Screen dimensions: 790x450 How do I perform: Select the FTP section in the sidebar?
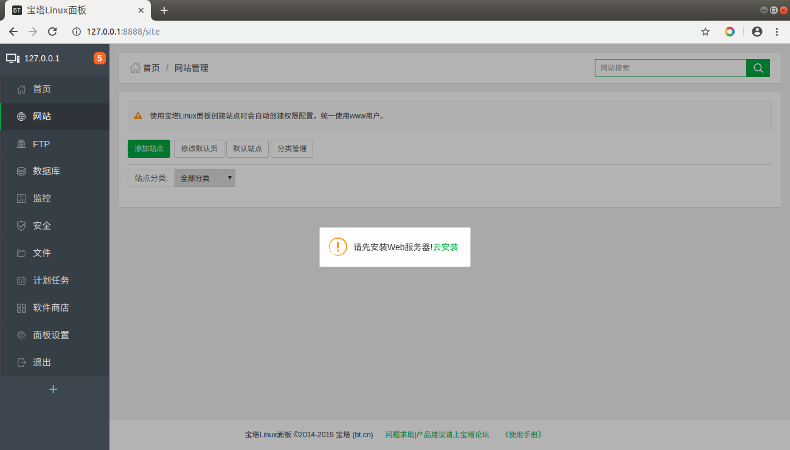click(40, 143)
